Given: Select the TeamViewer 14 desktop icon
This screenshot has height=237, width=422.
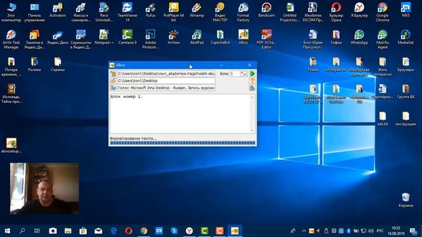Looking at the screenshot, I should pos(127,12).
